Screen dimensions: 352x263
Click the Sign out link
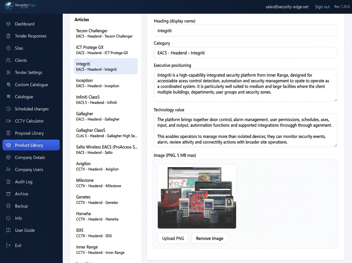pyautogui.click(x=322, y=7)
